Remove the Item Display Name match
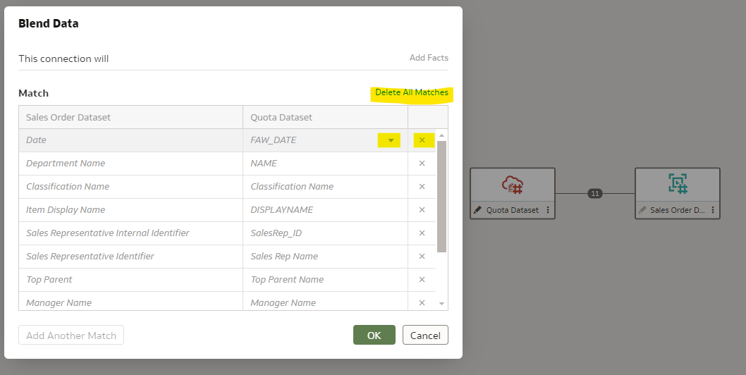The height and width of the screenshot is (375, 746). (x=422, y=210)
